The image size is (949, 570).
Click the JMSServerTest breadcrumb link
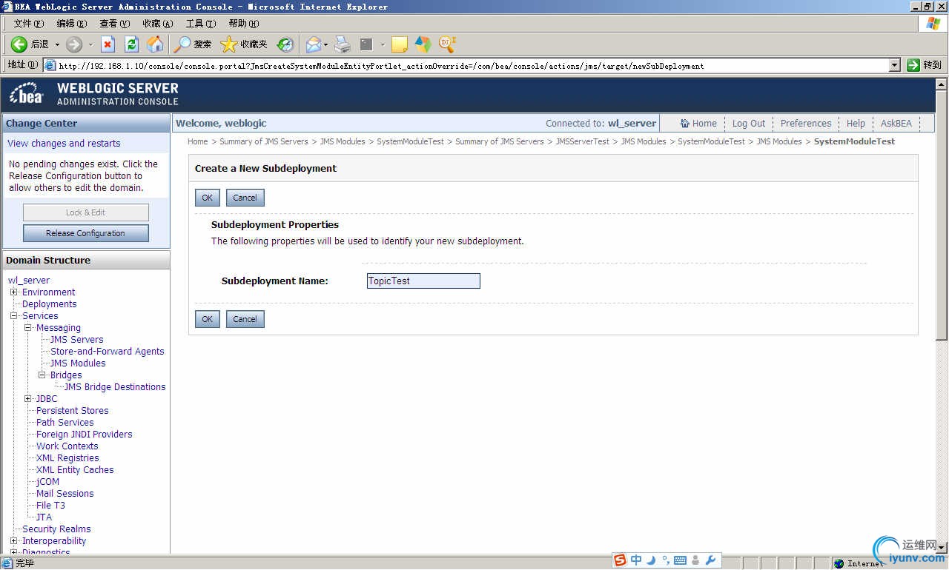(582, 141)
